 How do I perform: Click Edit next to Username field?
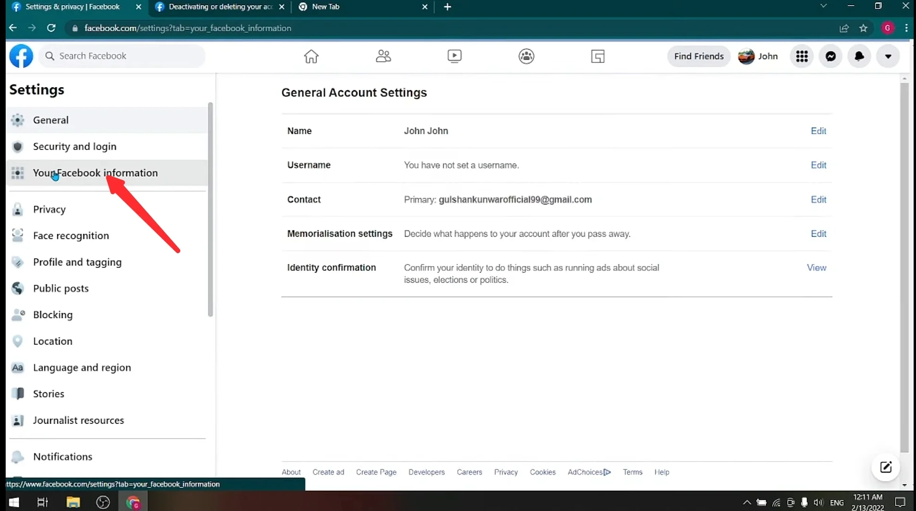pos(819,165)
